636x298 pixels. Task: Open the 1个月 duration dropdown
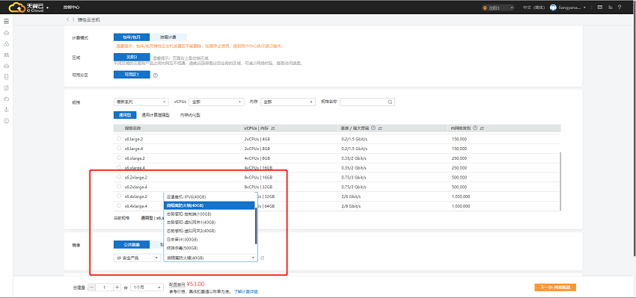coord(147,287)
